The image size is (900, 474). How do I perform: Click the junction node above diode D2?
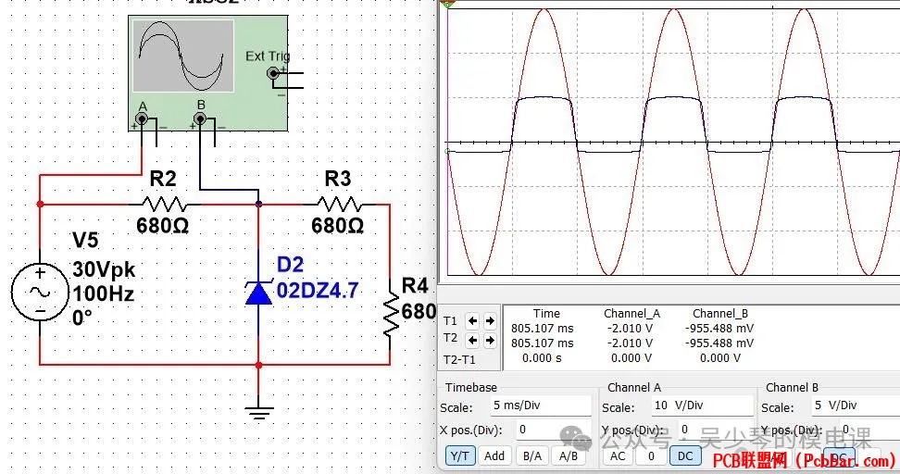(x=259, y=205)
